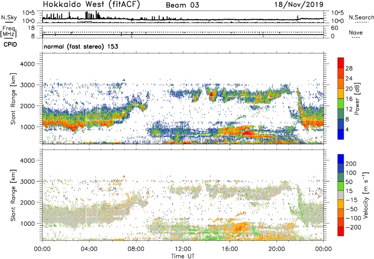This screenshot has width=374, height=259.
Task: Click the "08:00" time tick label
Action: 136,249
